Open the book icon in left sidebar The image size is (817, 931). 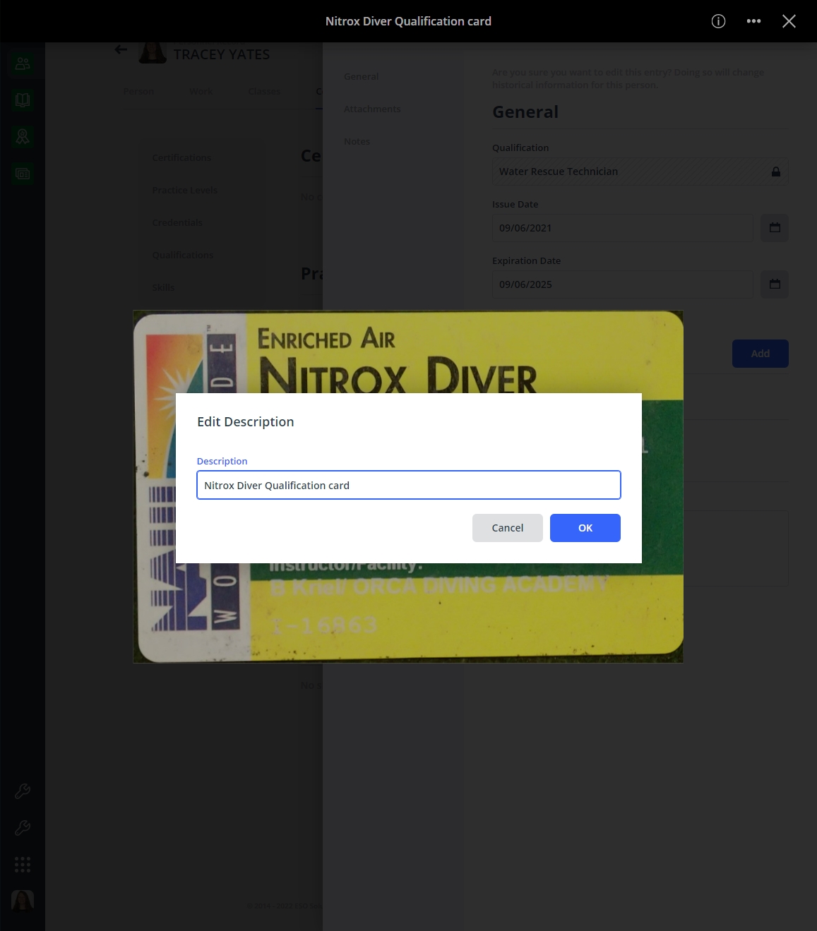pyautogui.click(x=23, y=100)
